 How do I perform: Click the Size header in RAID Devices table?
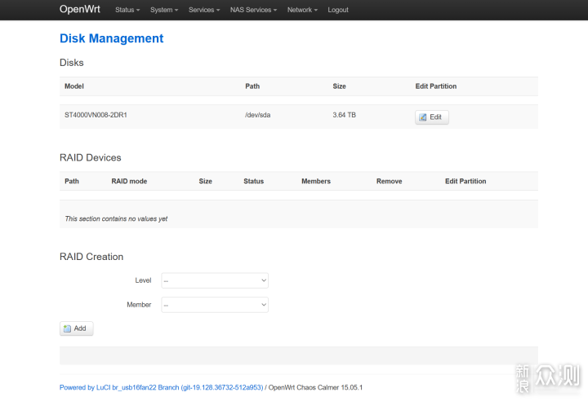point(206,181)
